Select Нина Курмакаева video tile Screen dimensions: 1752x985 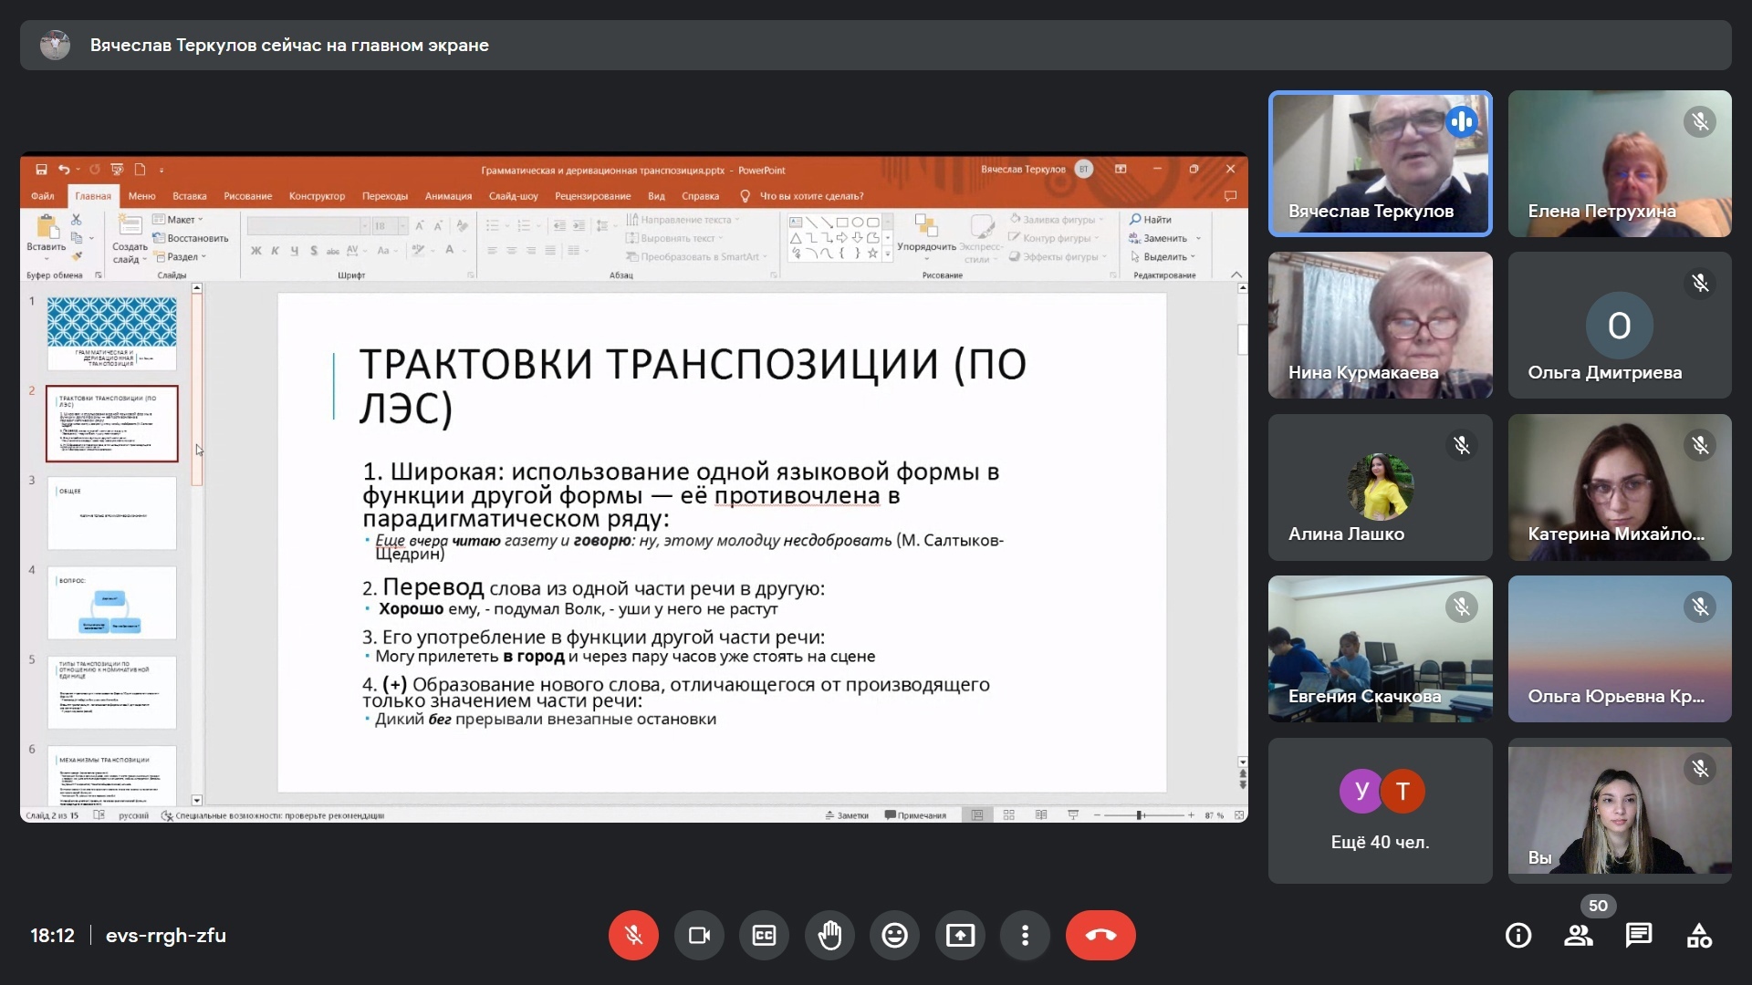click(x=1380, y=325)
